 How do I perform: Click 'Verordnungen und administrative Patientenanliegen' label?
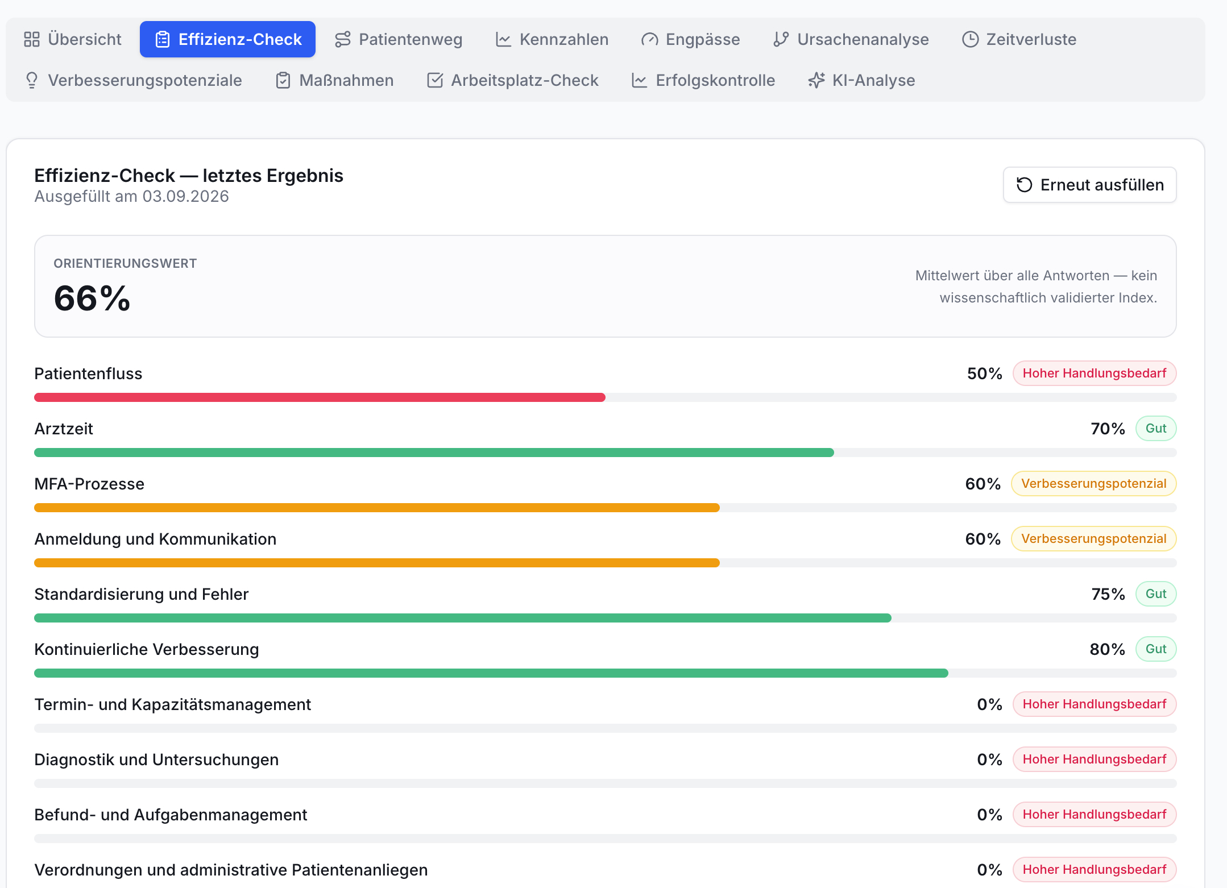(231, 870)
